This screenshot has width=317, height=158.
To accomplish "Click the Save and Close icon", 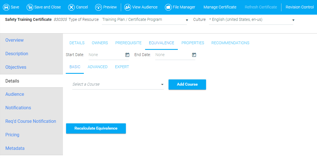I will (x=30, y=7).
